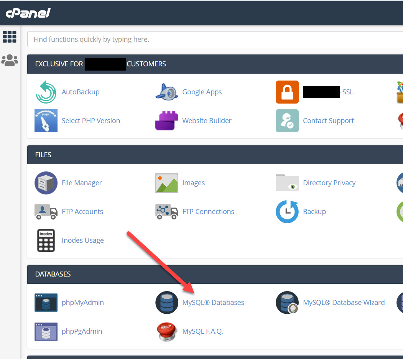Screen dimensions: 403x359
Task: Open the FTP Connections link
Action: click(x=208, y=212)
